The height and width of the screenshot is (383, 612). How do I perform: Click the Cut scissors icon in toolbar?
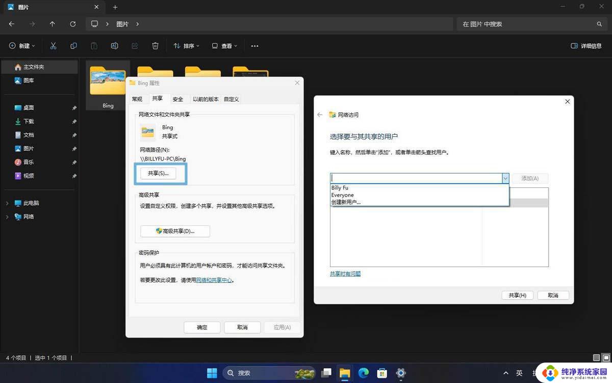point(53,46)
